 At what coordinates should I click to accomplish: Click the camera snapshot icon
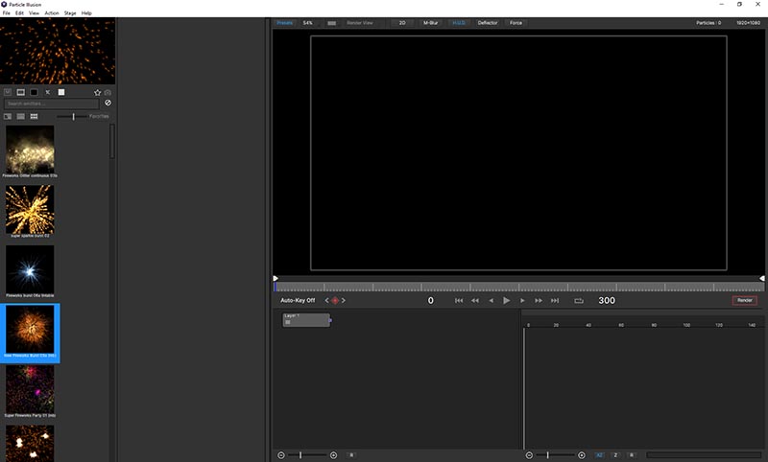coord(108,92)
